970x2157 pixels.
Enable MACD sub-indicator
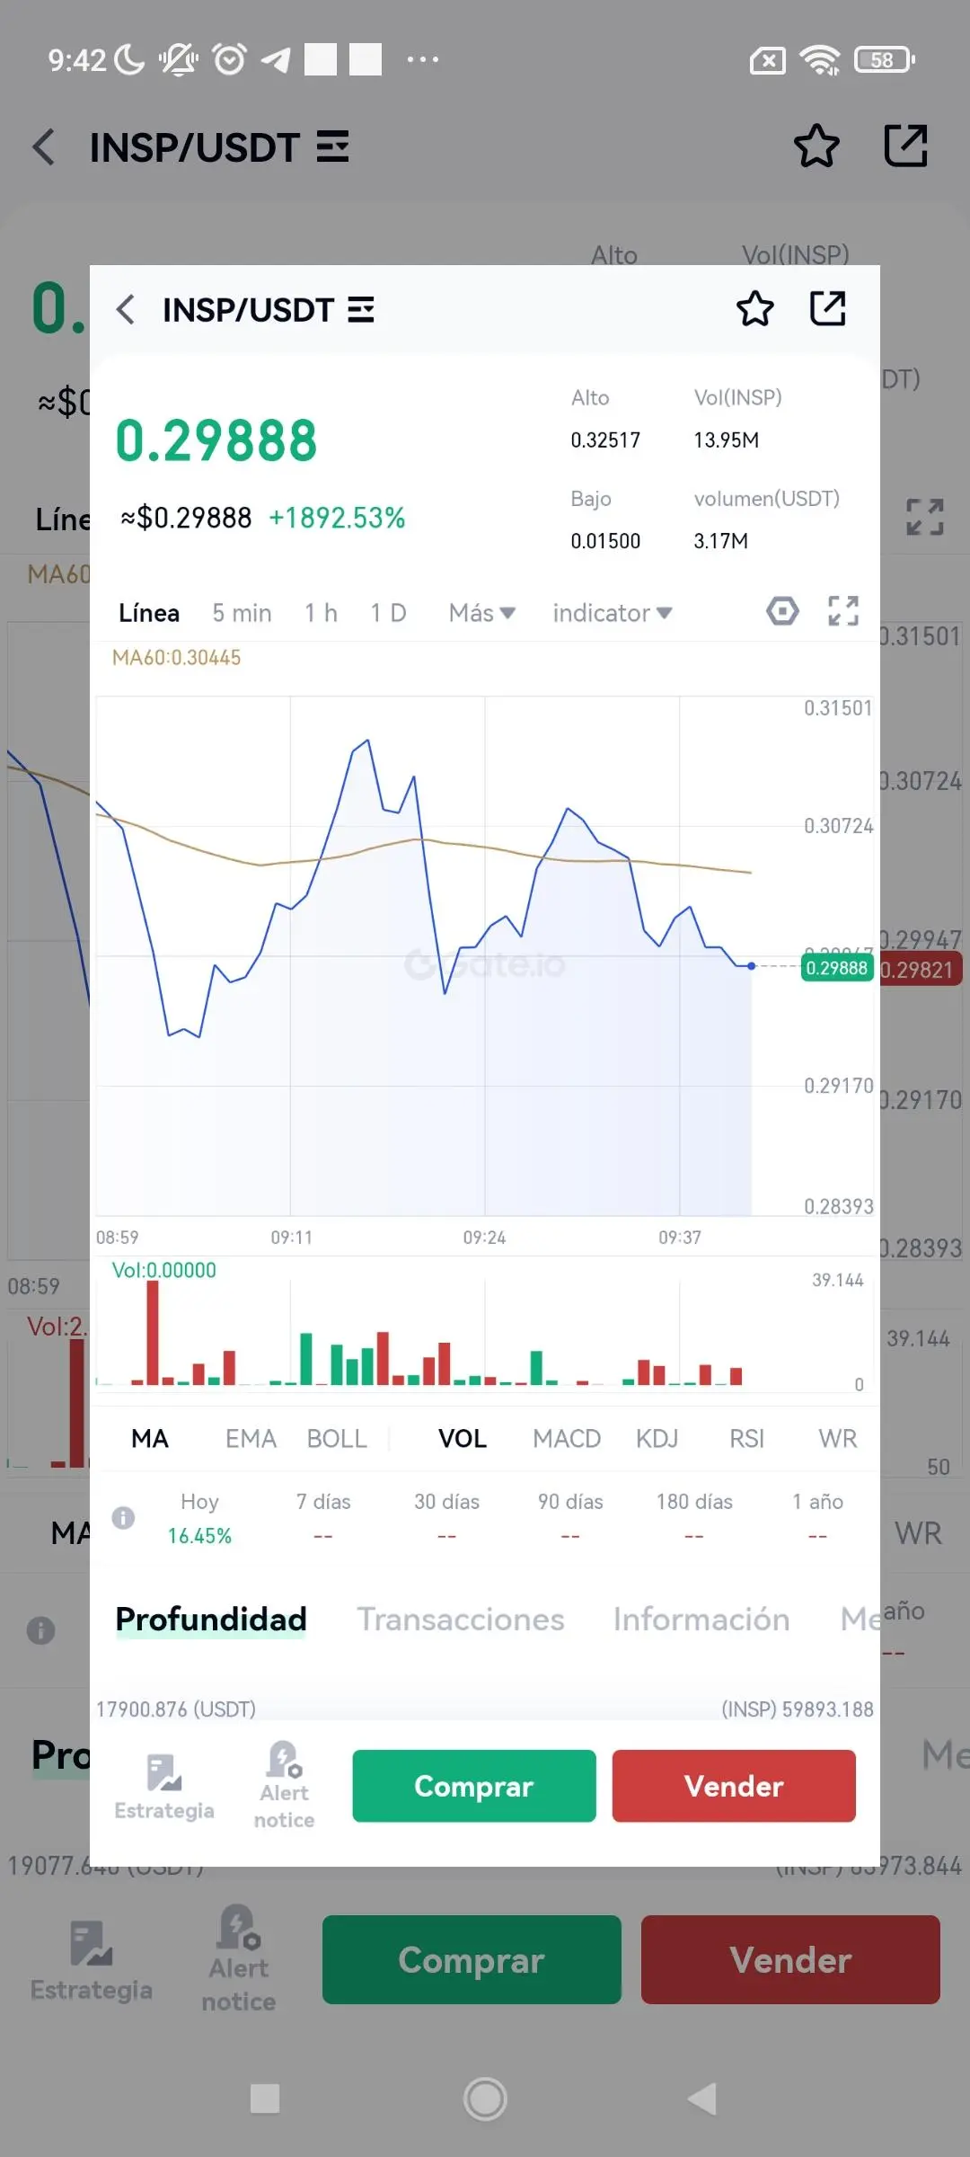(x=566, y=1439)
